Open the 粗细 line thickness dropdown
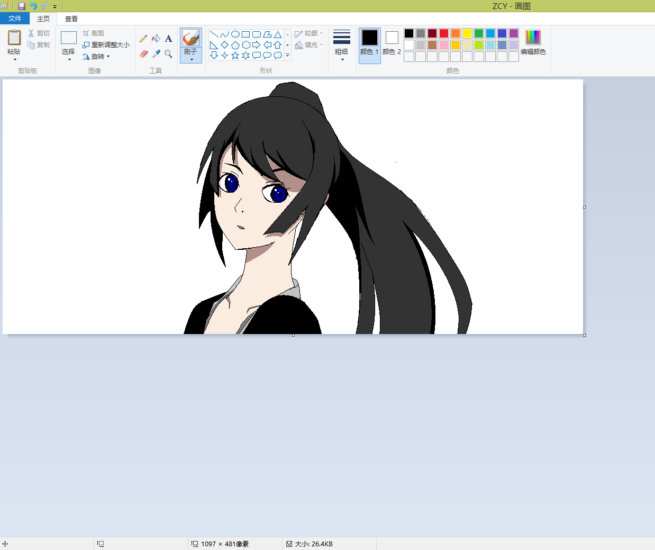 (x=342, y=45)
